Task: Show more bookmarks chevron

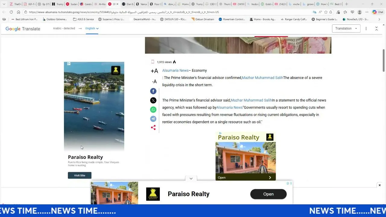Action: point(379,19)
